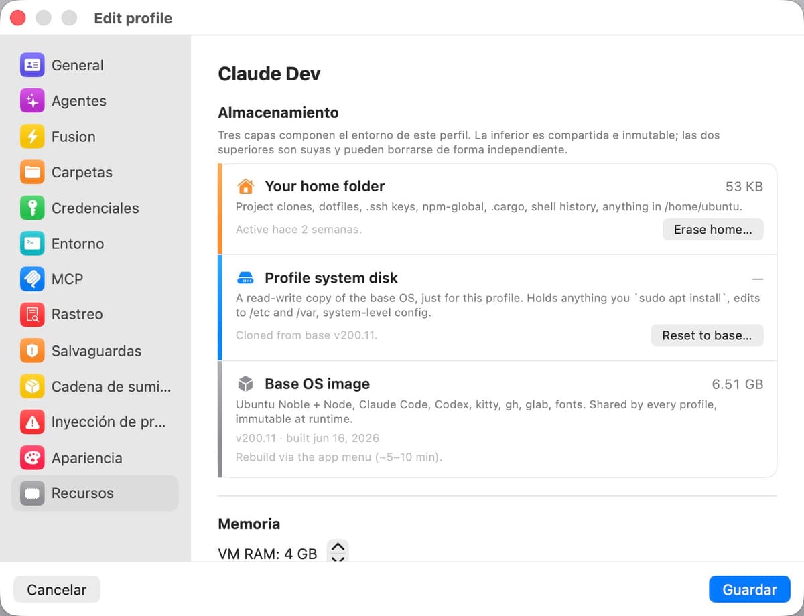Image resolution: width=804 pixels, height=616 pixels.
Task: Click the Reset to base… button
Action: coord(707,335)
